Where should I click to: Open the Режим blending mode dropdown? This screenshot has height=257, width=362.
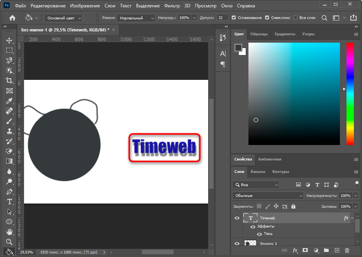tap(136, 18)
